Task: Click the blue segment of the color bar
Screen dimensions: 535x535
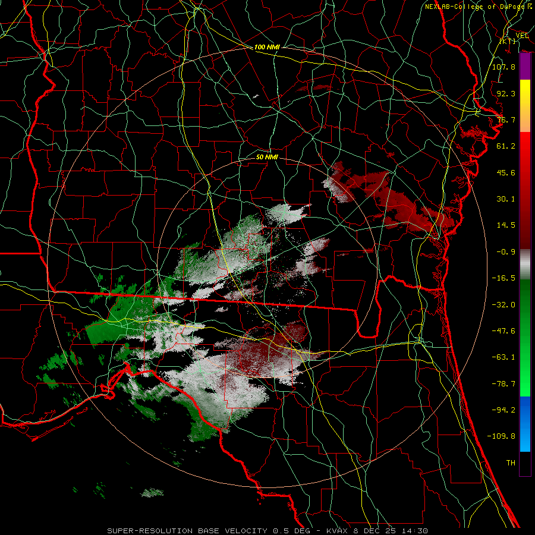Action: click(x=525, y=424)
